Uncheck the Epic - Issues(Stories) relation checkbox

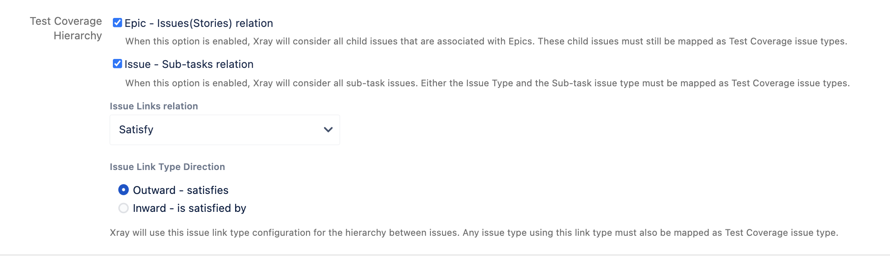point(118,23)
